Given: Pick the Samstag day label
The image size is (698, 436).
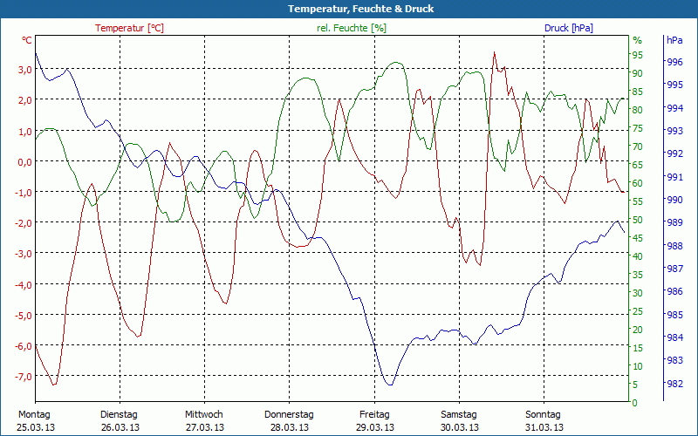Looking at the screenshot, I should (459, 414).
